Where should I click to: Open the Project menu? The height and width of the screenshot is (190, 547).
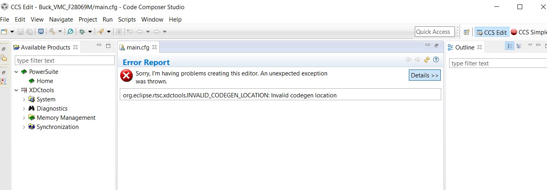(x=88, y=19)
